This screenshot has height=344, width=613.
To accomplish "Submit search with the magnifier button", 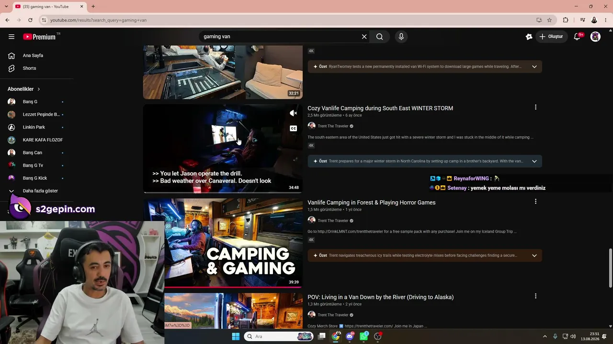I will click(x=380, y=37).
